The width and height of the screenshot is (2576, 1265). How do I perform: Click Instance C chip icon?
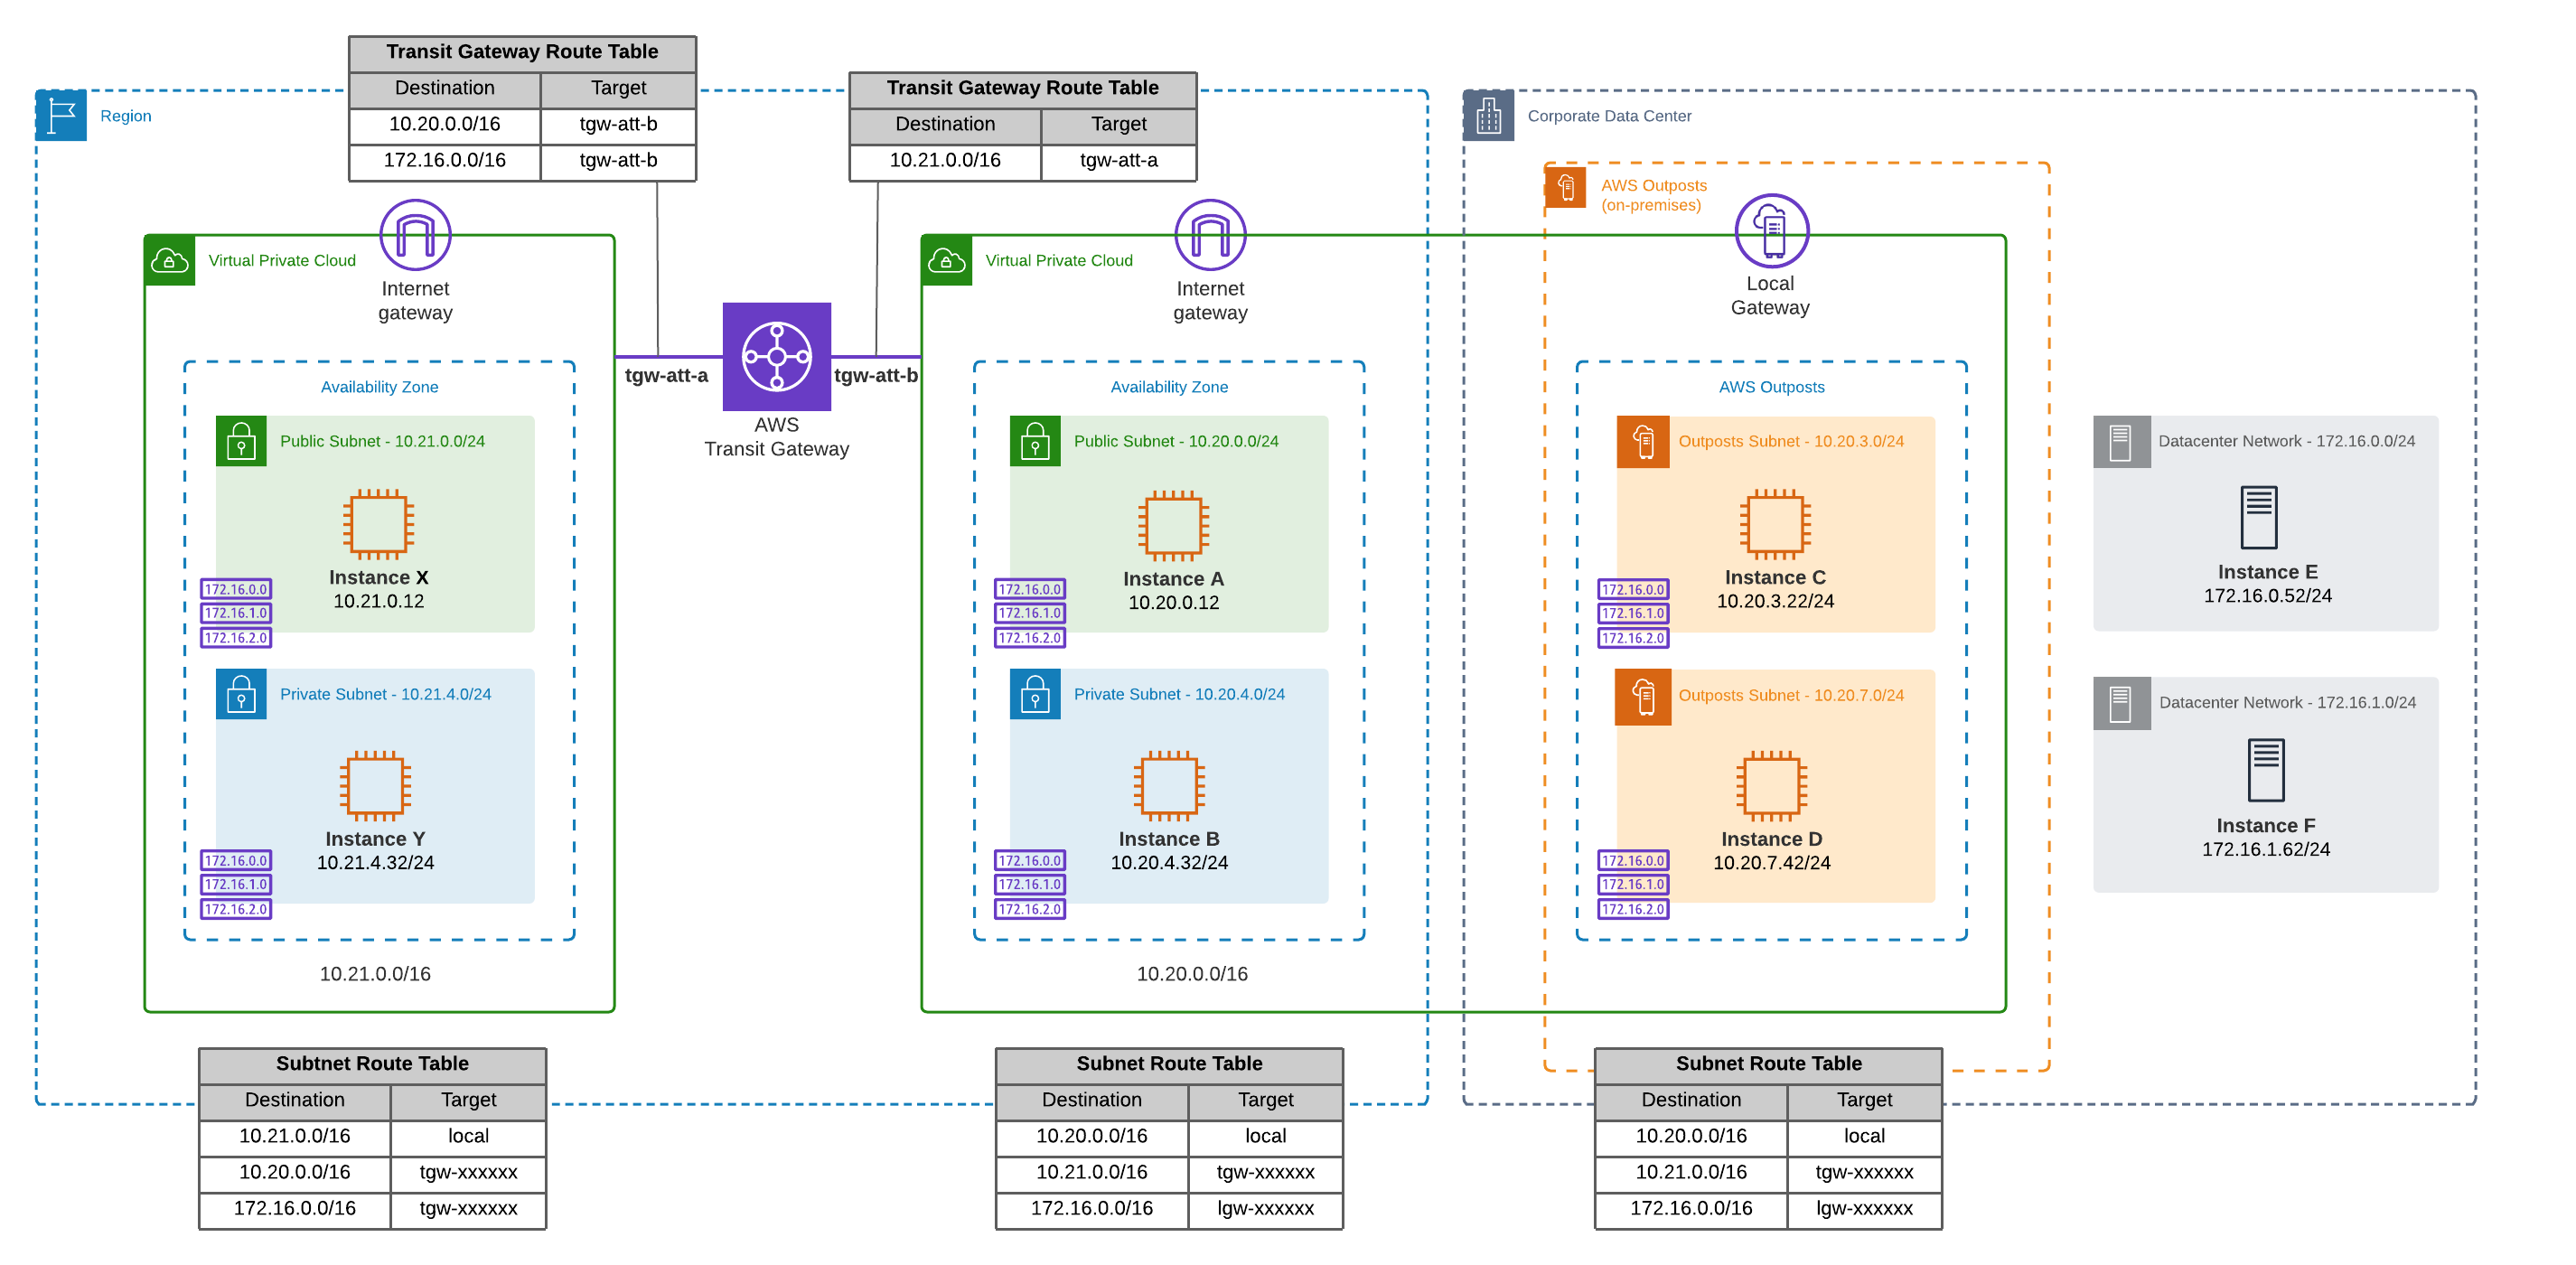click(x=1775, y=524)
